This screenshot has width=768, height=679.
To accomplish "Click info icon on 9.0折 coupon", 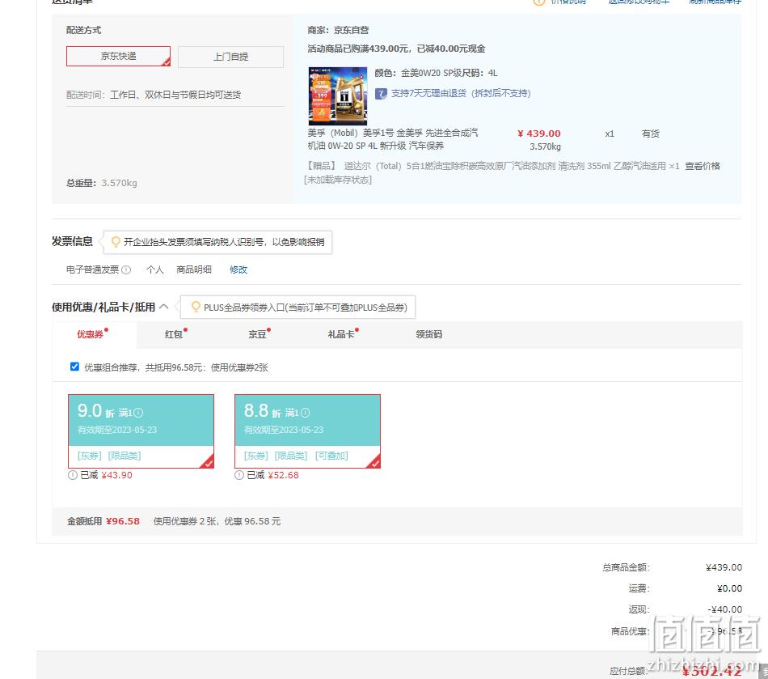I will click(138, 413).
